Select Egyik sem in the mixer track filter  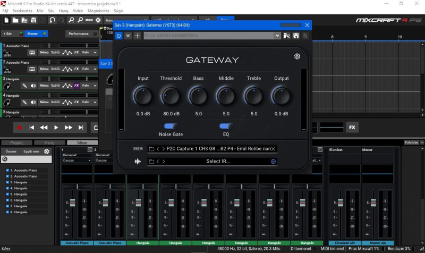point(31,151)
